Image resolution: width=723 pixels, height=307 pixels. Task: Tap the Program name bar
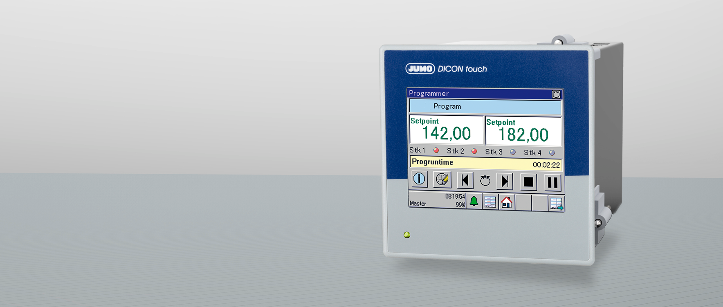click(485, 107)
